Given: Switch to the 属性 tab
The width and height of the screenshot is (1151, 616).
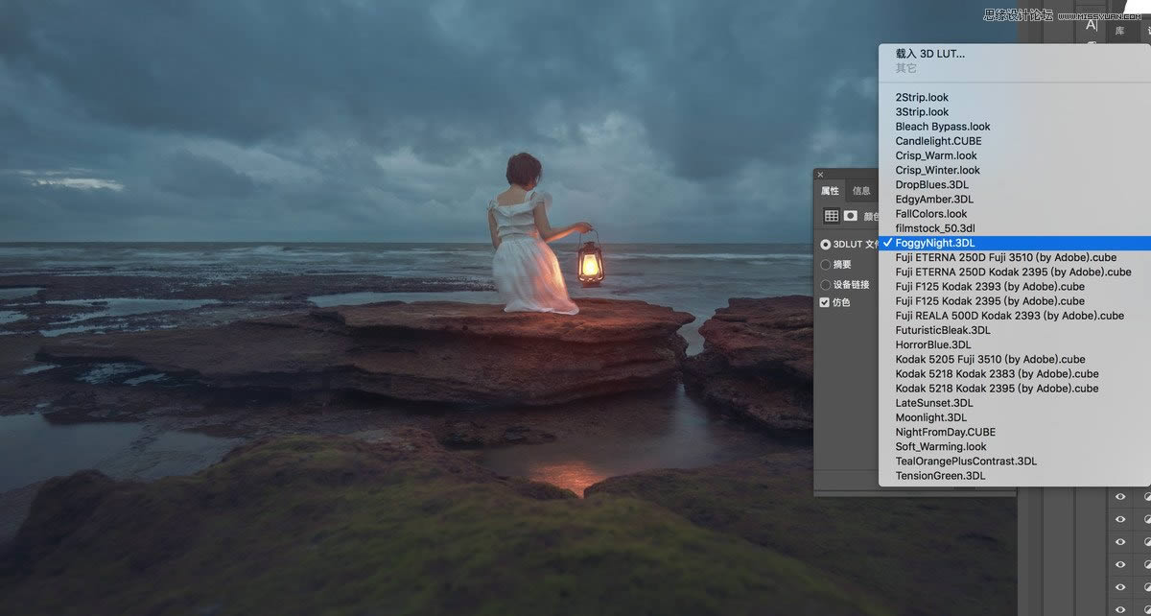Looking at the screenshot, I should 830,191.
